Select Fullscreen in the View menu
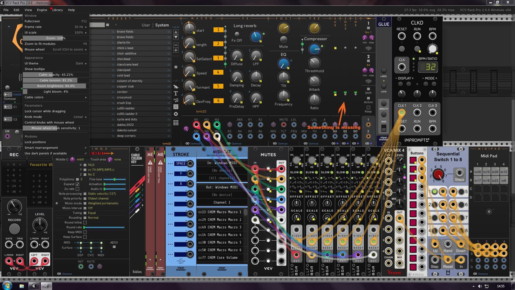515x290 pixels. 56,21
